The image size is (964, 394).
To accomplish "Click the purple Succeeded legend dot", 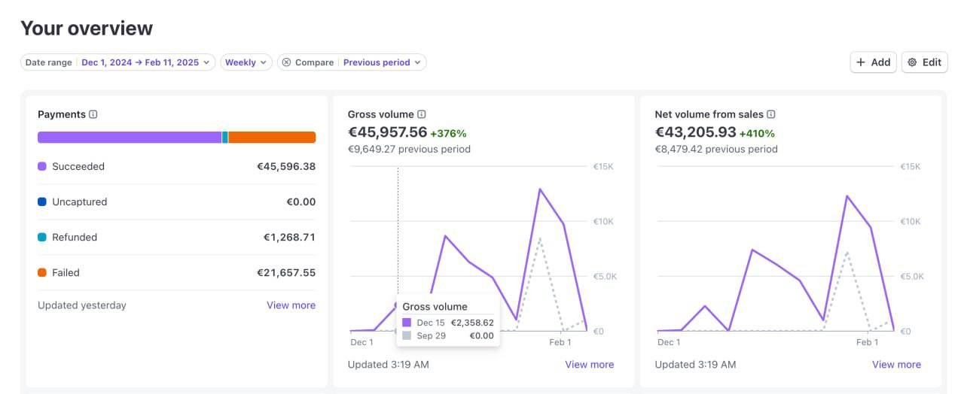I will (x=42, y=166).
